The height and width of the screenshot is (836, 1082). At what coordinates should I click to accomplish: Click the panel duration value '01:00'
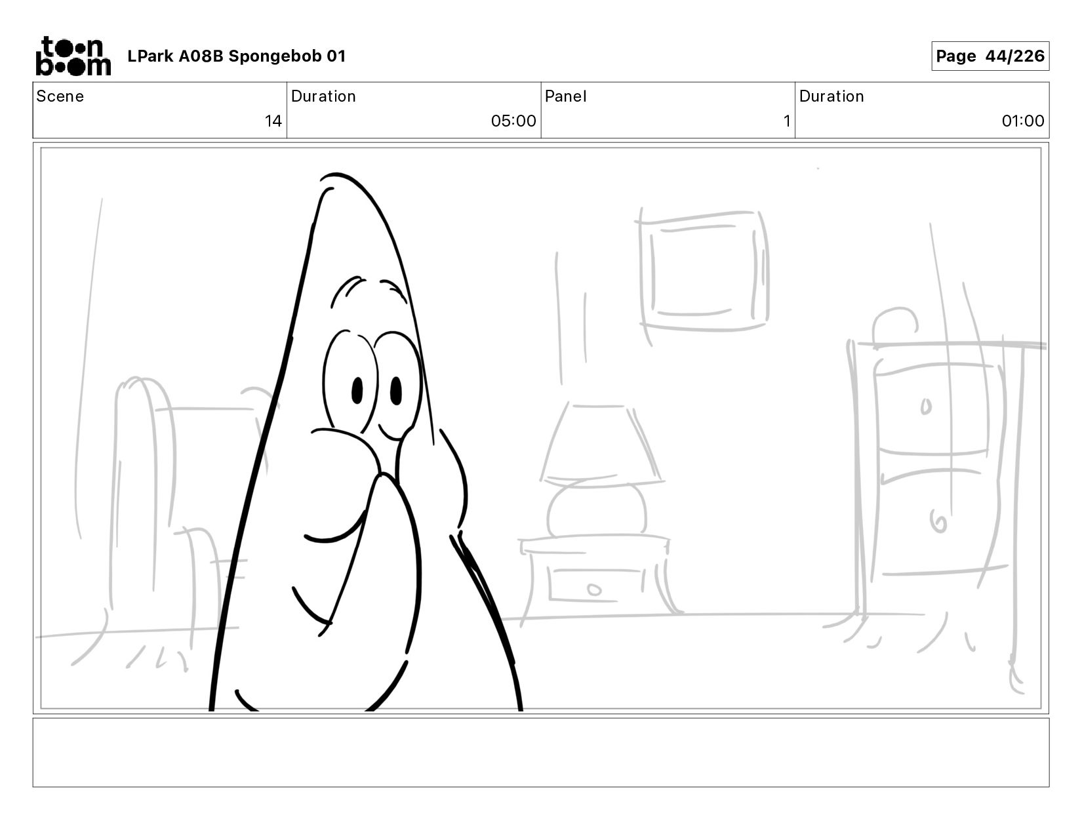(1022, 121)
